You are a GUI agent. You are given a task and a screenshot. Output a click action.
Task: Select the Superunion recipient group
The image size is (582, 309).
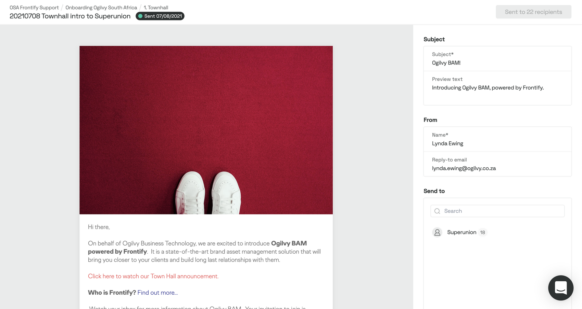click(461, 232)
